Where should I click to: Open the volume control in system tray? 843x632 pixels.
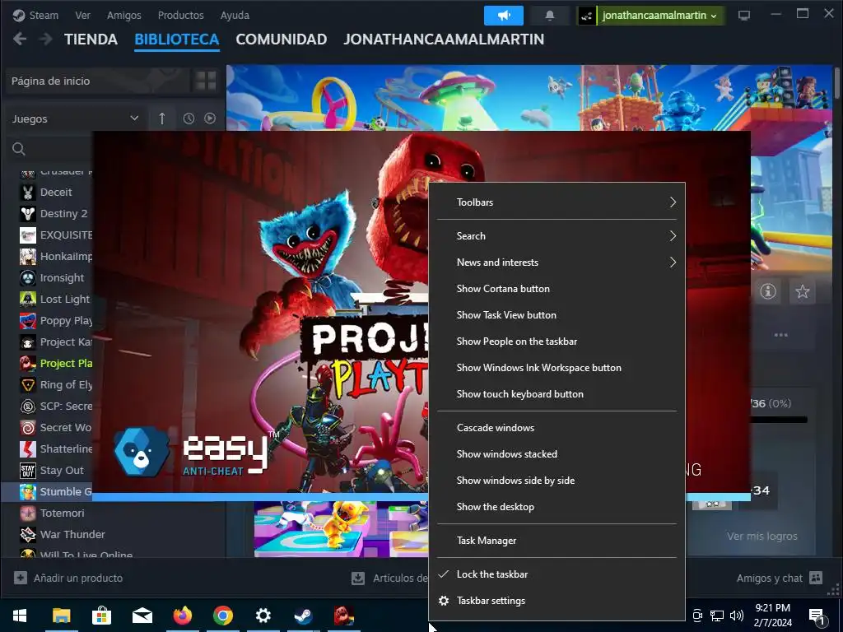pyautogui.click(x=737, y=616)
